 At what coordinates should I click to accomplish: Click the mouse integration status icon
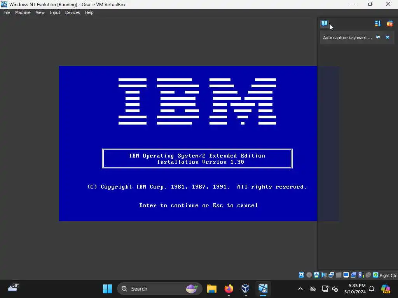click(368, 275)
